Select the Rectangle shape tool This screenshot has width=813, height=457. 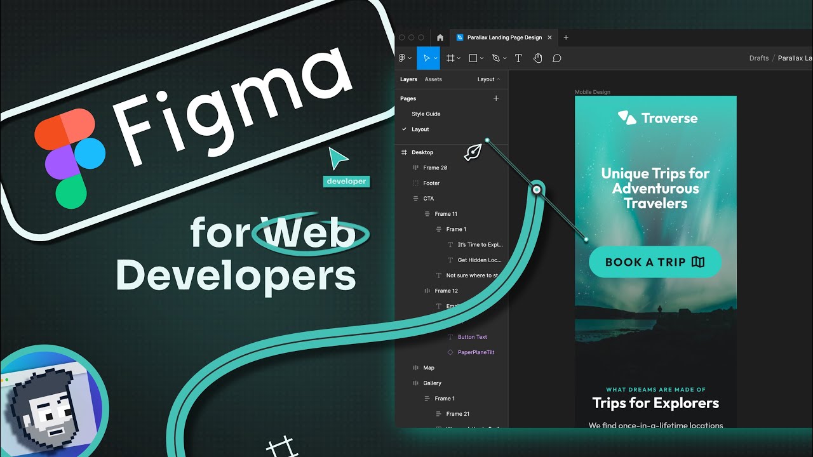[473, 58]
